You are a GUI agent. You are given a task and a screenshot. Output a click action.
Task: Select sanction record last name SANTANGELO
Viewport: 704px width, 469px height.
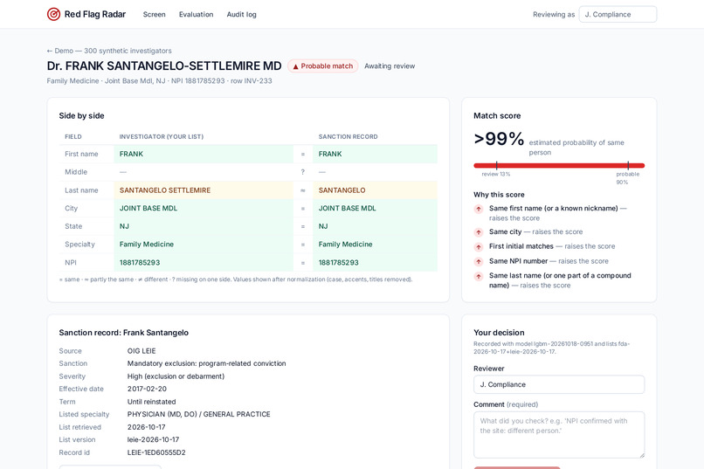(x=342, y=190)
